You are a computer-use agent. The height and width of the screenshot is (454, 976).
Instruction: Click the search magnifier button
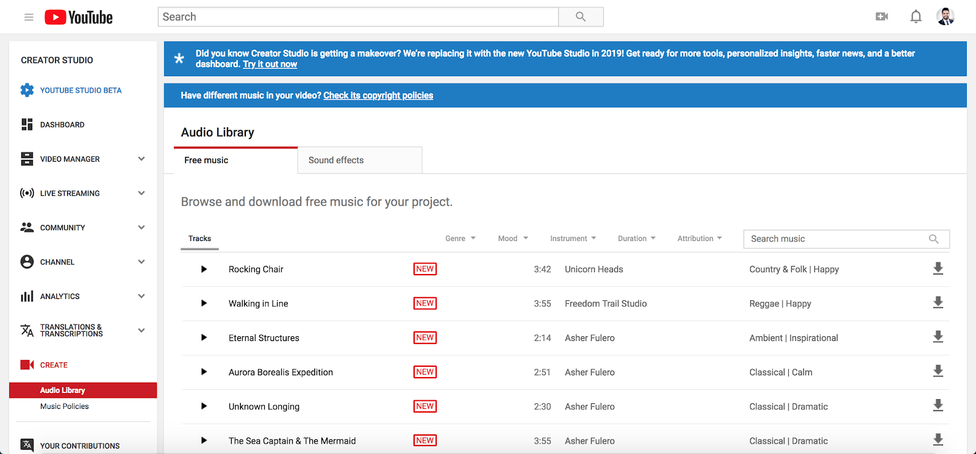(x=581, y=17)
